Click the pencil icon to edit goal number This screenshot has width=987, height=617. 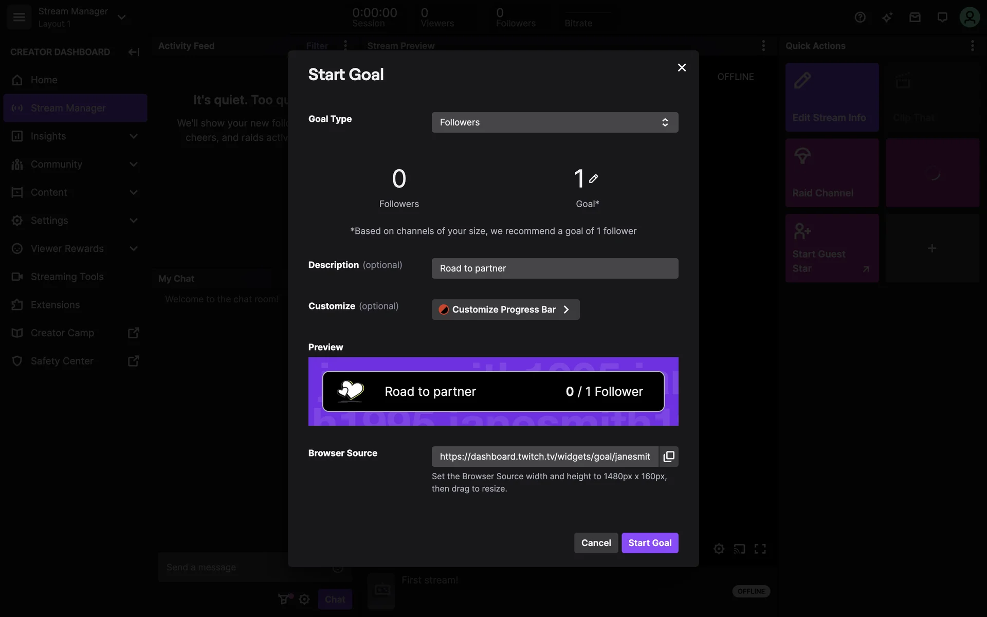(593, 178)
